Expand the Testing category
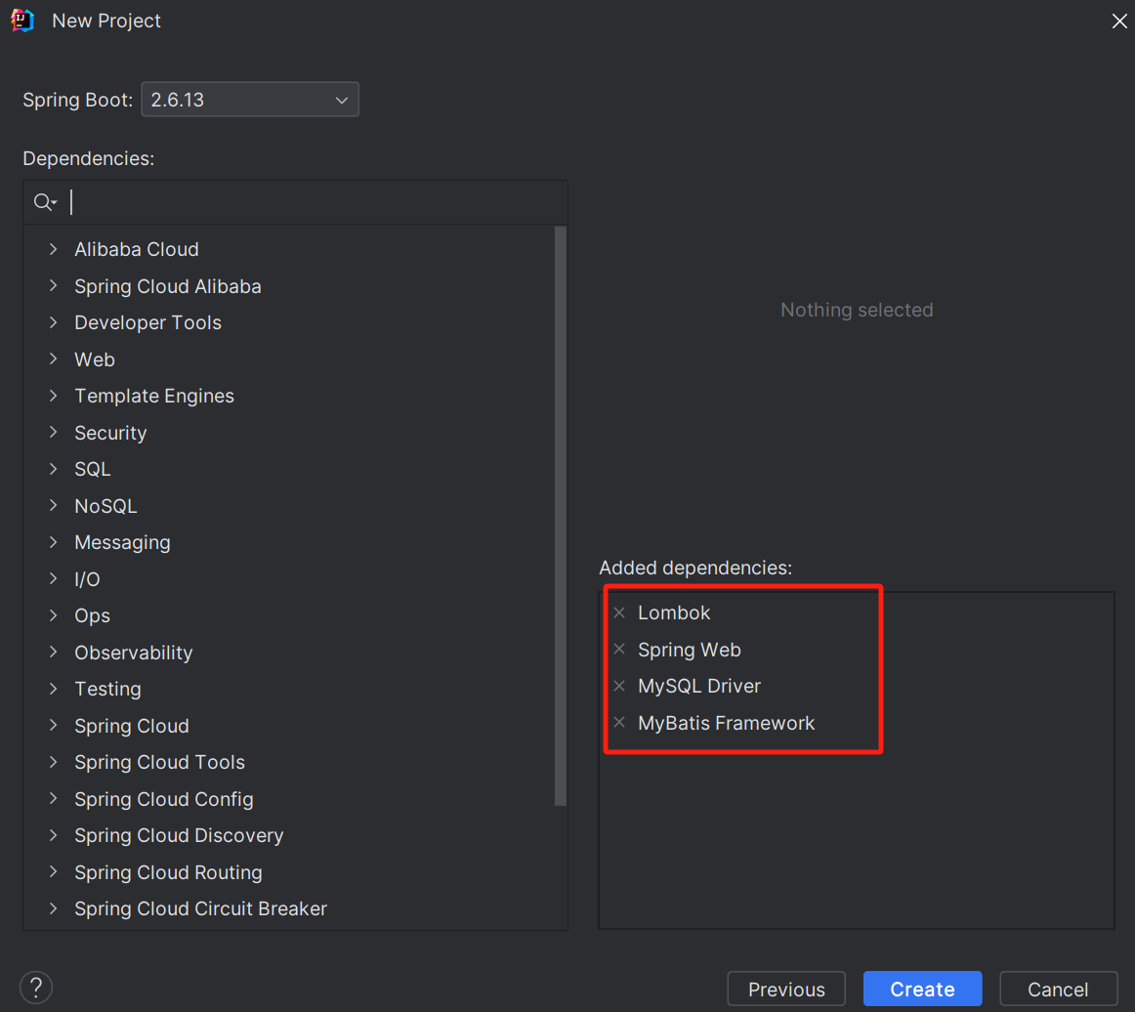 pyautogui.click(x=53, y=689)
